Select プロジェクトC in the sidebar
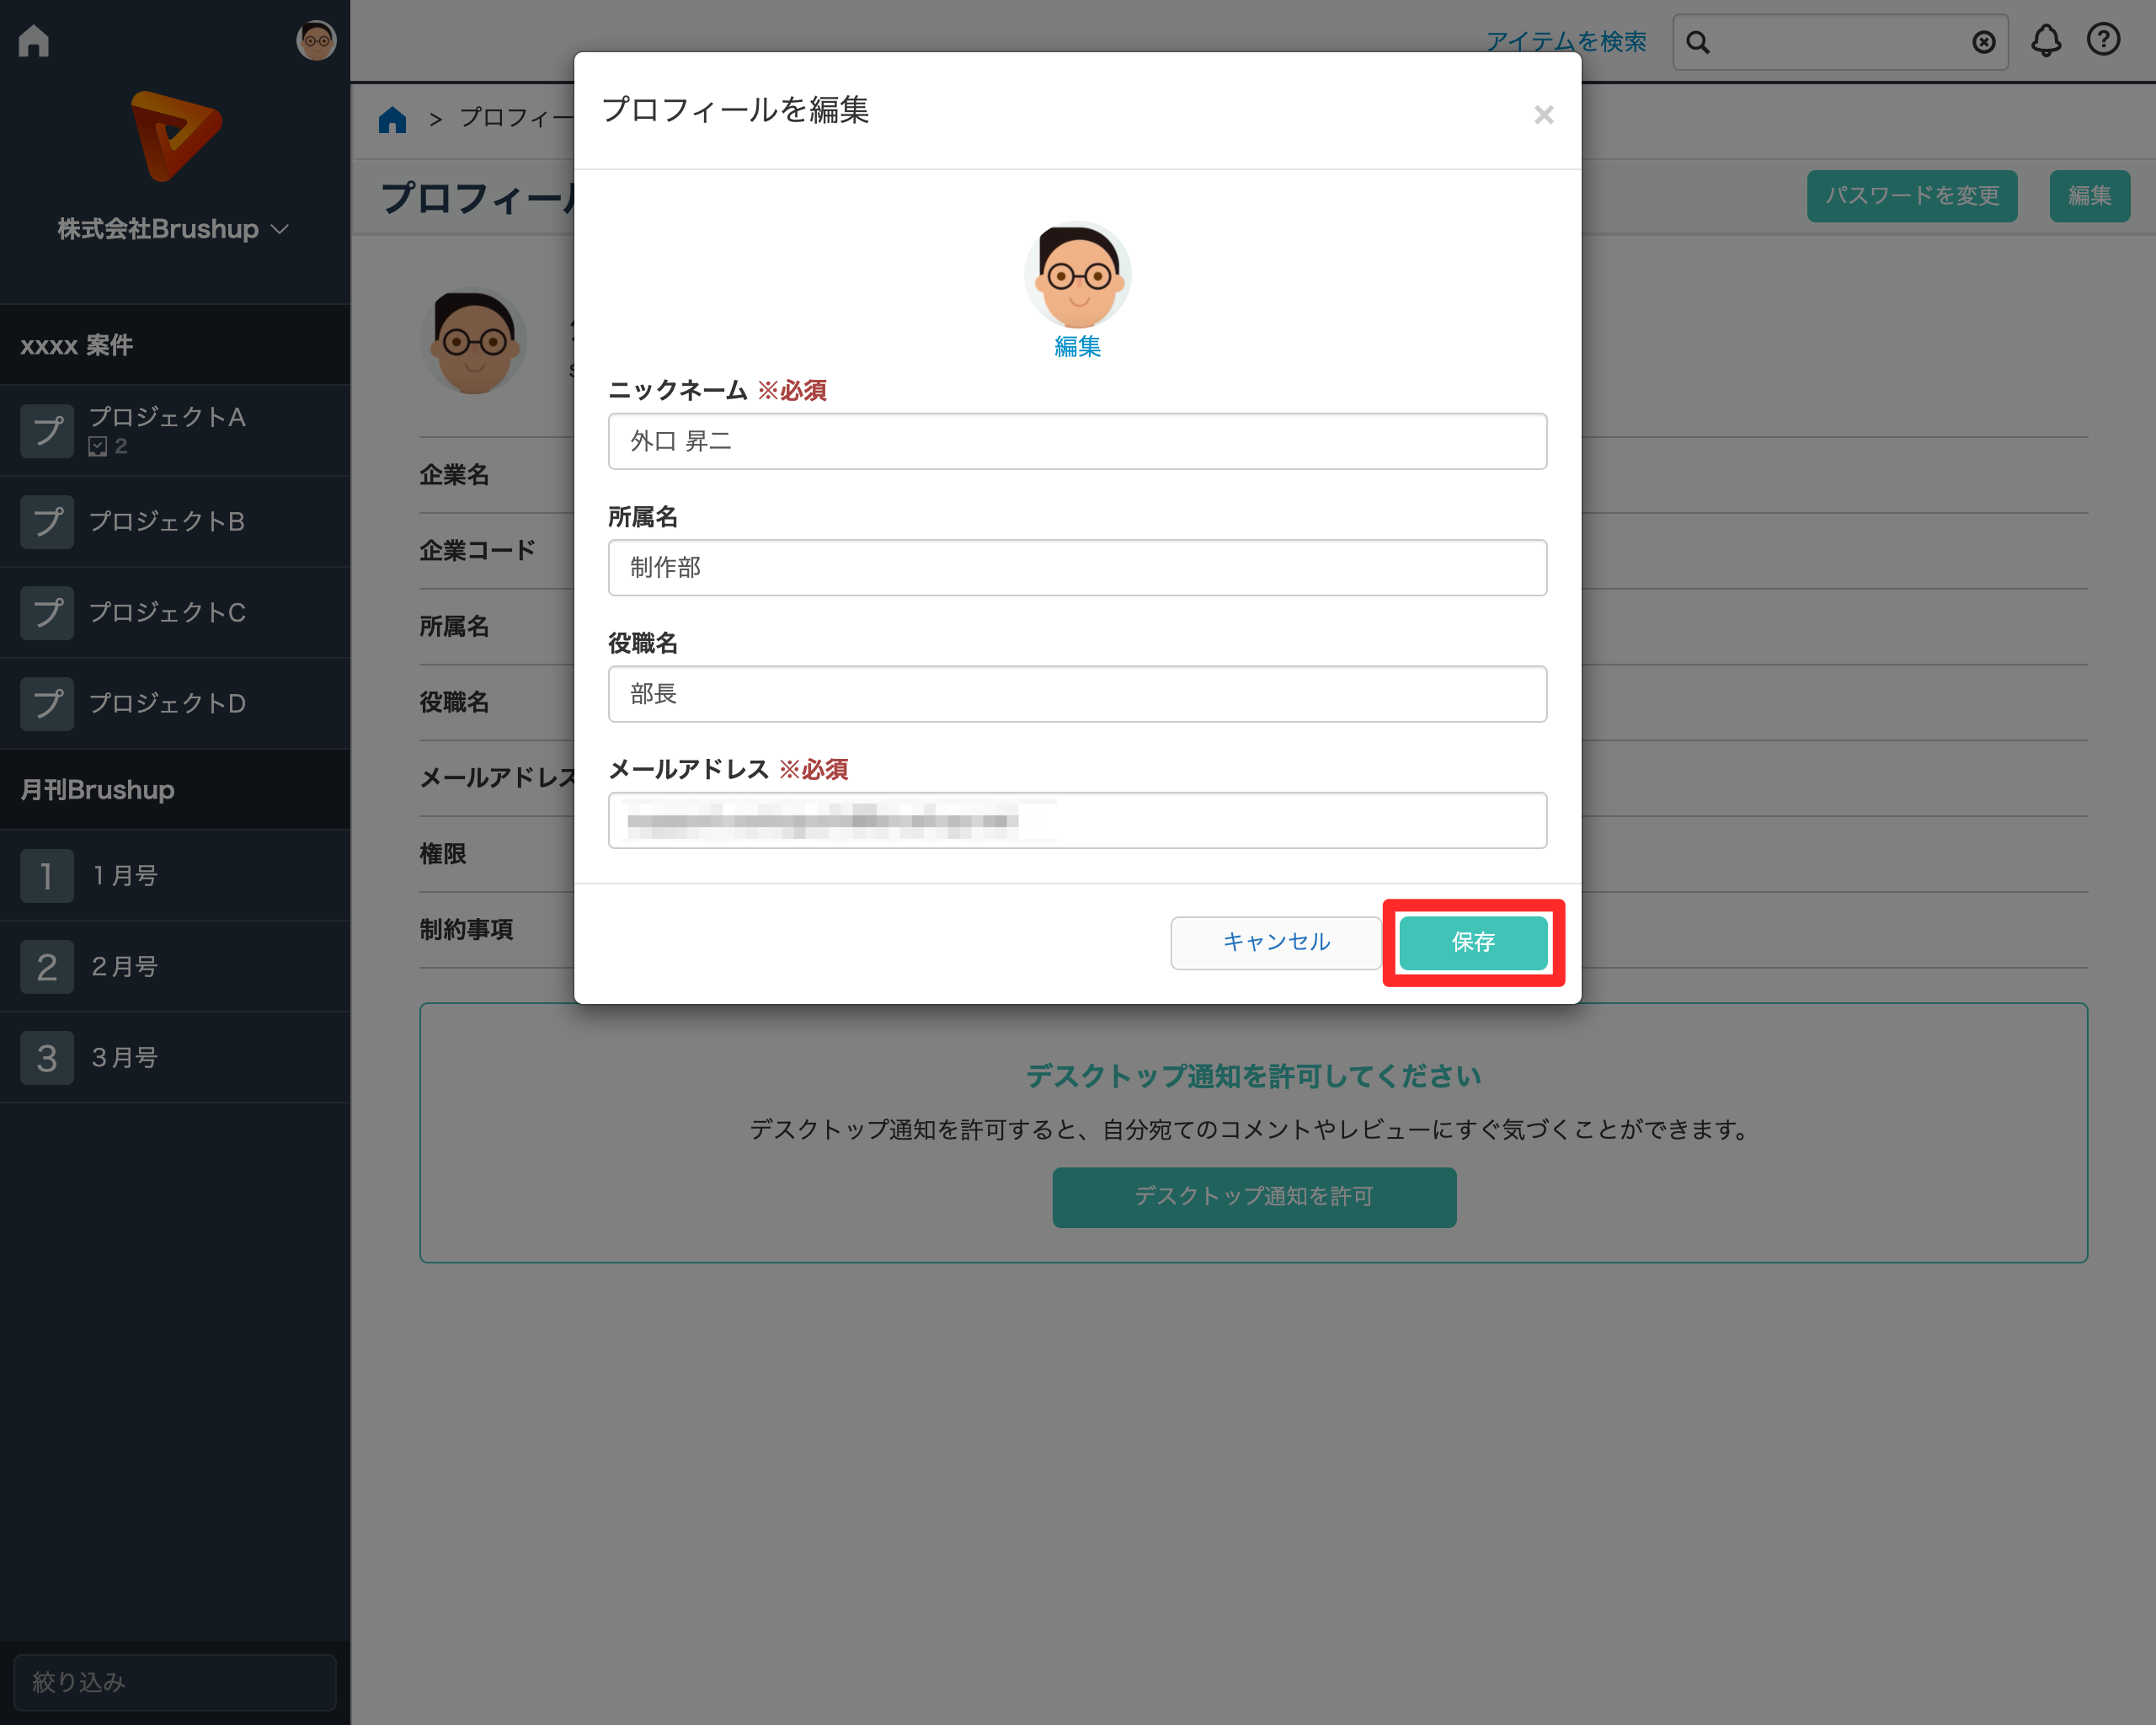 (x=167, y=612)
